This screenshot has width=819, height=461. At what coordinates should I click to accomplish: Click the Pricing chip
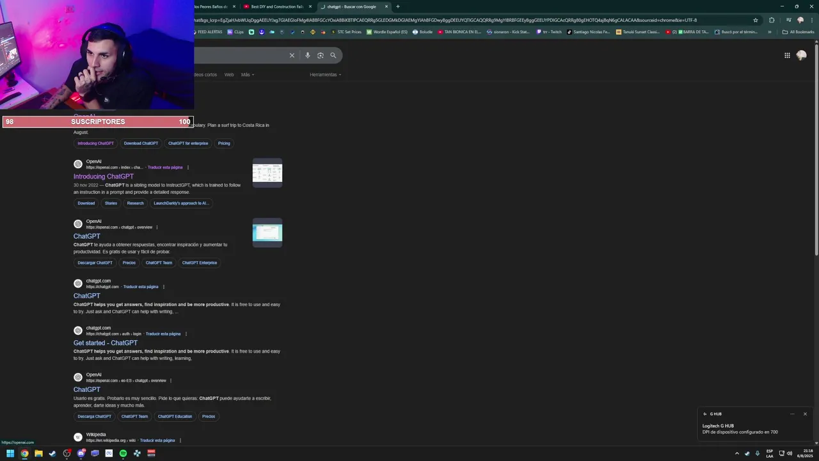224,143
